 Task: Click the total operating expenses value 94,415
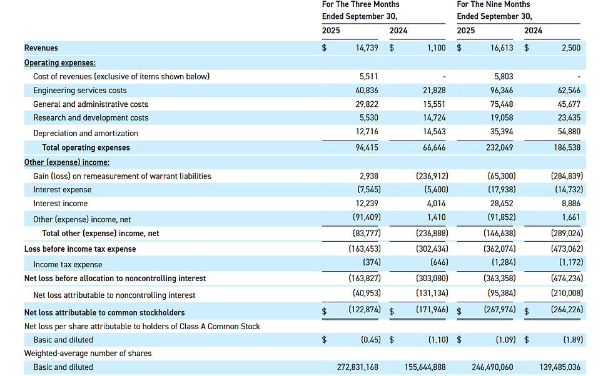(367, 147)
